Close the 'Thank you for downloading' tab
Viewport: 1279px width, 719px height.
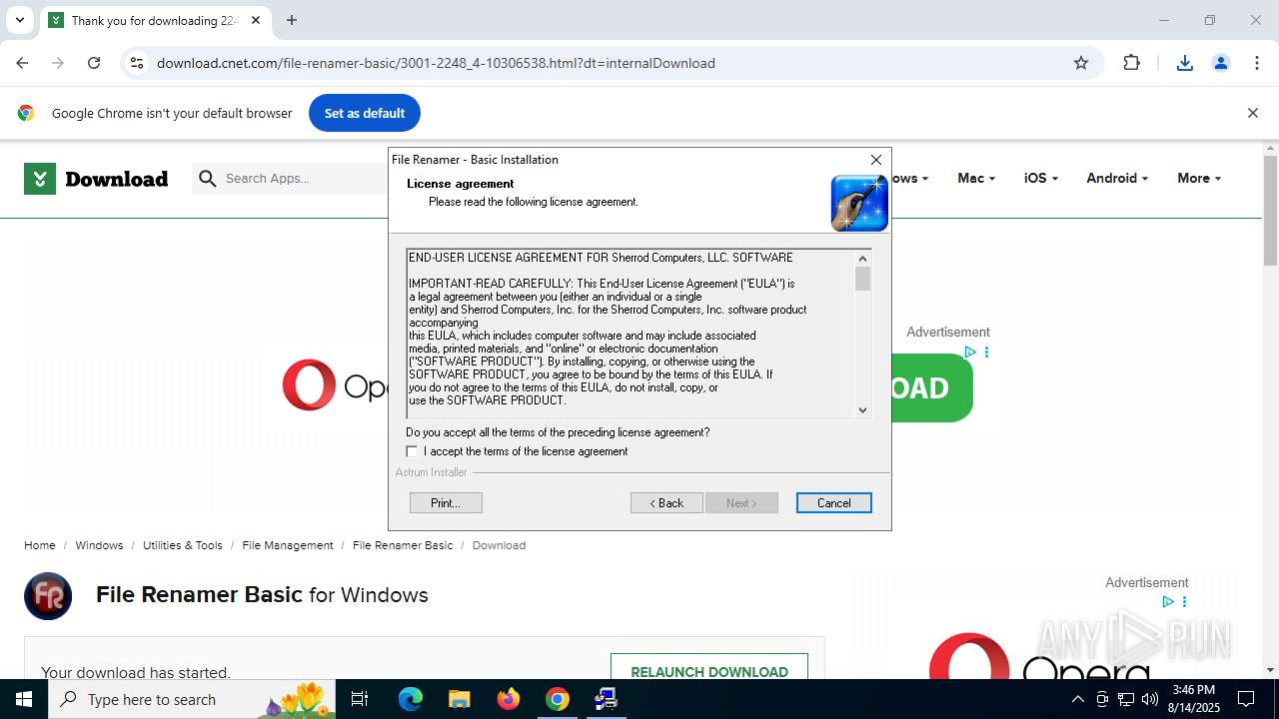(256, 20)
